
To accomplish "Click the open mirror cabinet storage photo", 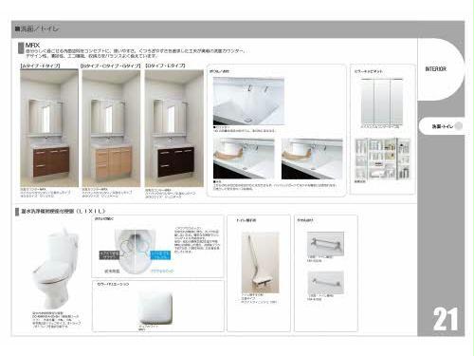I will pyautogui.click(x=383, y=159).
